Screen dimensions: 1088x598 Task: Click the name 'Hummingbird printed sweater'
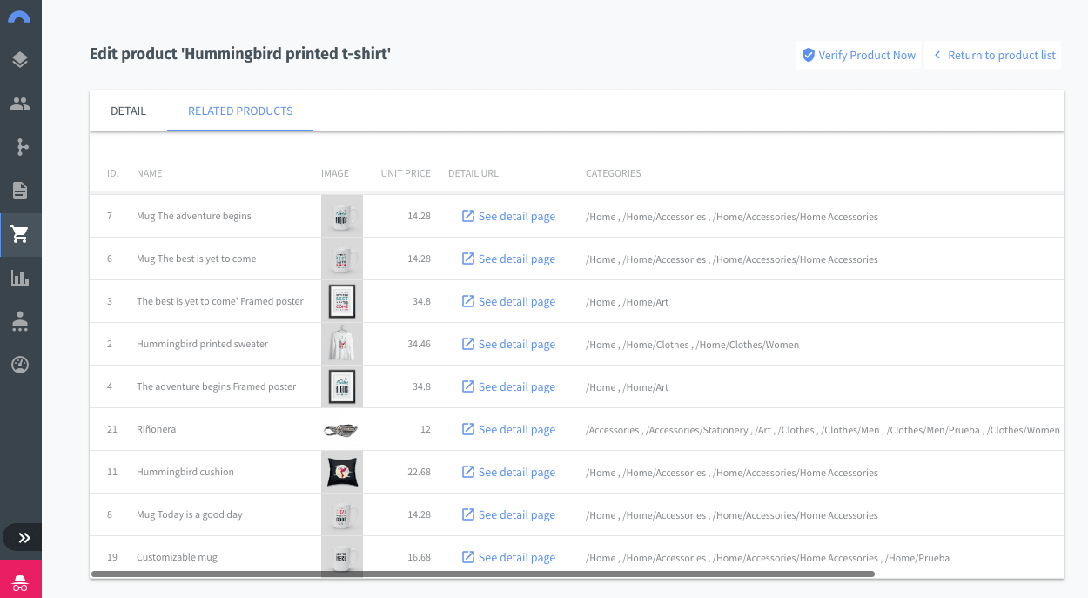pos(202,344)
